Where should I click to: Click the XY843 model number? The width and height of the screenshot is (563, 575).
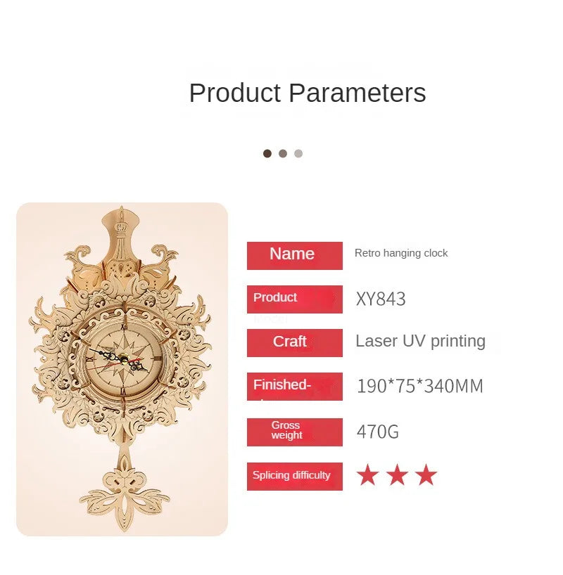coord(381,299)
